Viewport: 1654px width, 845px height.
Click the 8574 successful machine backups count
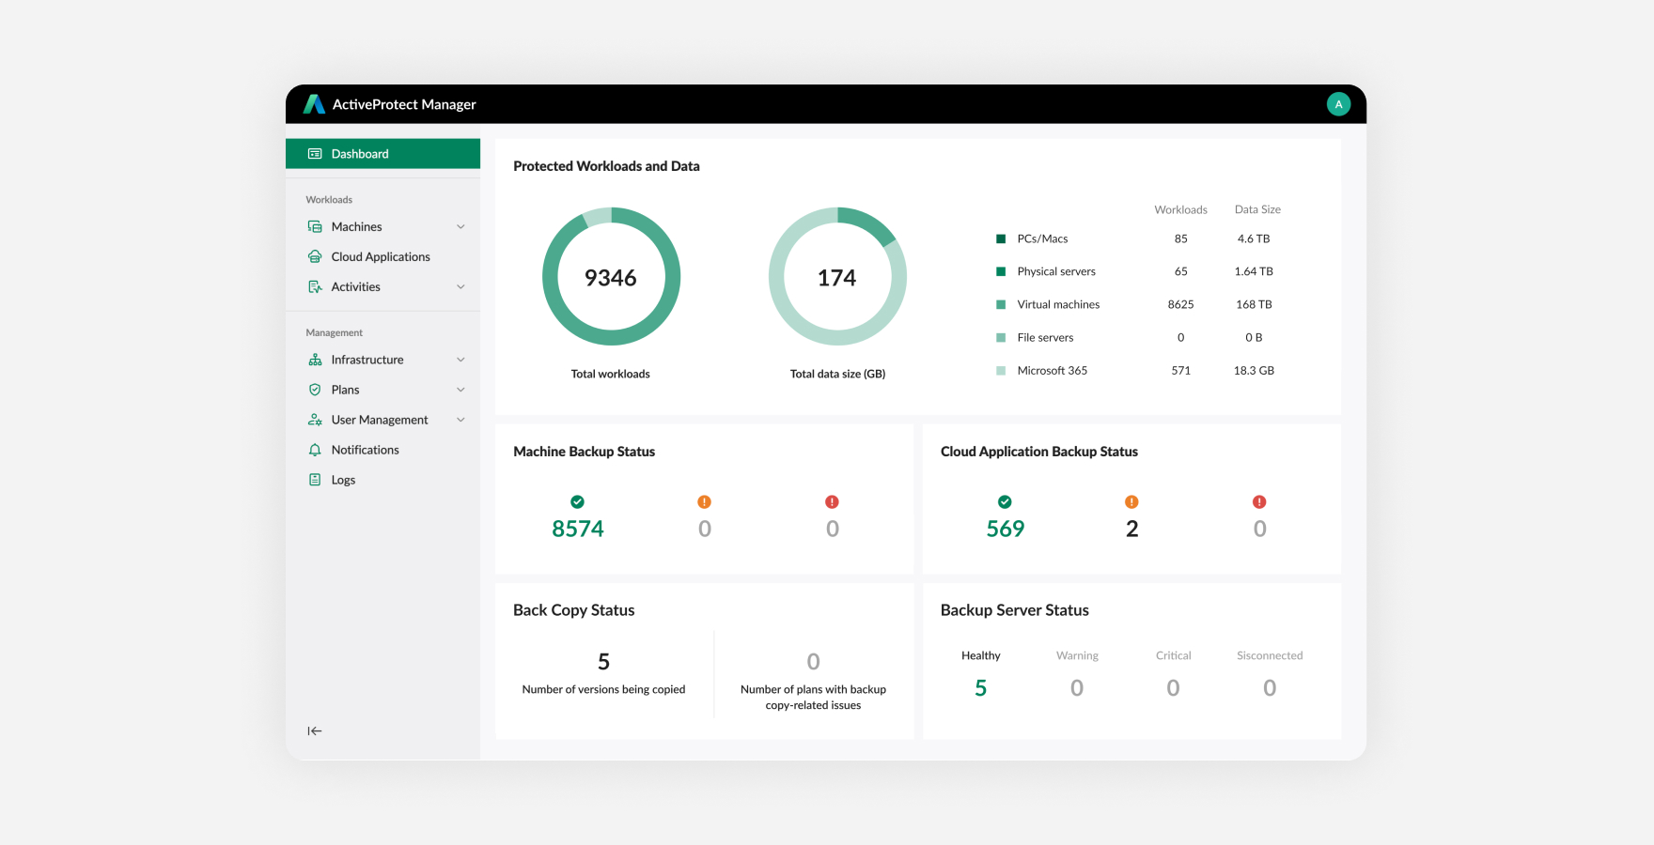click(x=577, y=529)
